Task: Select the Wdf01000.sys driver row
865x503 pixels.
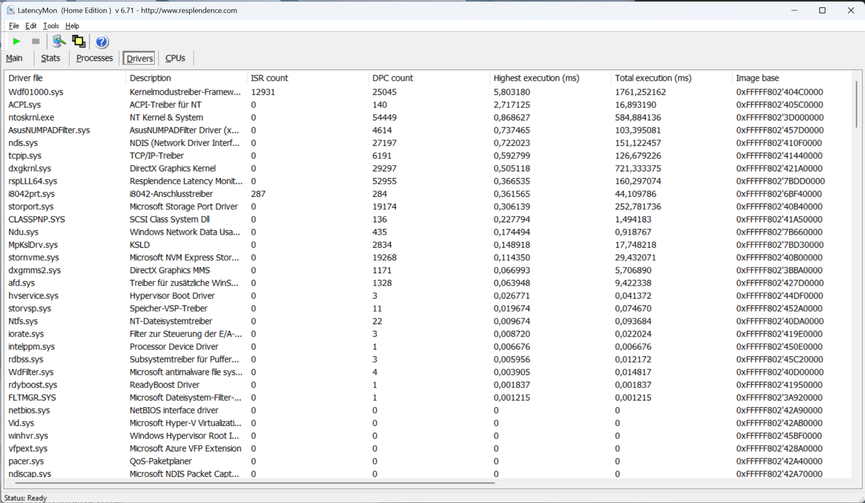Action: click(x=36, y=92)
